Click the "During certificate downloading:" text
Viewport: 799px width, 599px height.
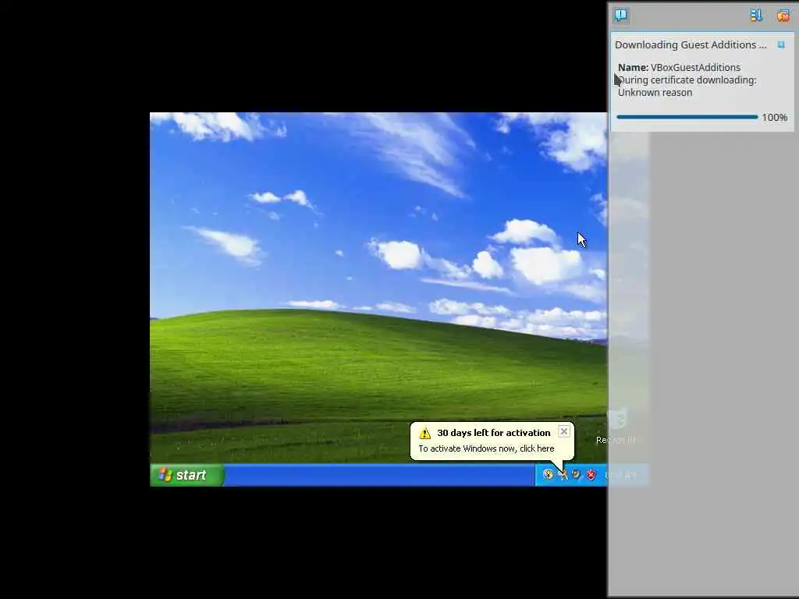tap(687, 80)
